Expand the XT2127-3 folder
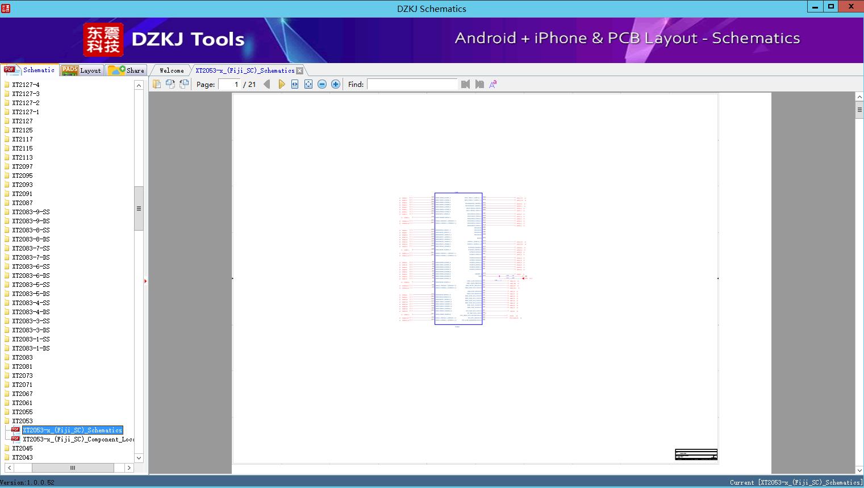Viewport: 864px width, 488px height. pyautogui.click(x=26, y=94)
